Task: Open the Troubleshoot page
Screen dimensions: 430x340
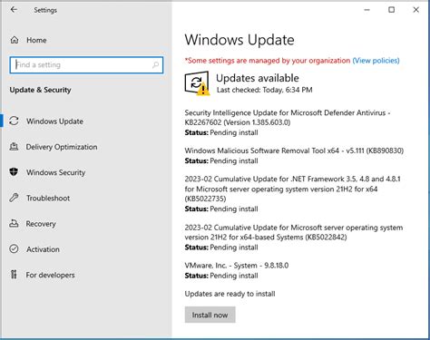Action: pyautogui.click(x=48, y=198)
